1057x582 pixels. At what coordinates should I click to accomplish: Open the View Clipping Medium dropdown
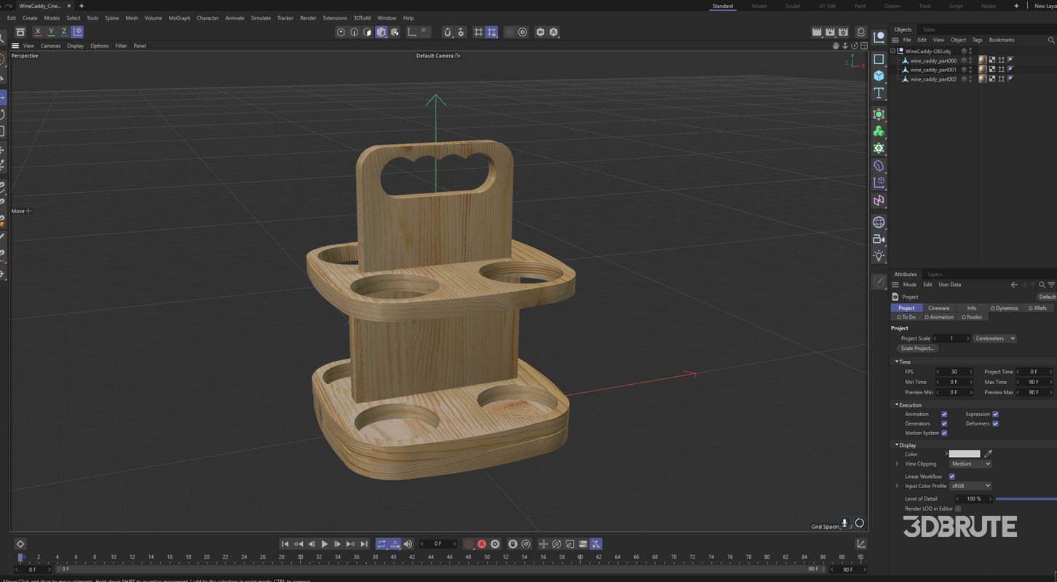click(x=969, y=463)
